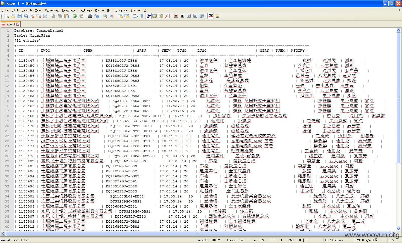
Task: Play back the recorded macro
Action: (189, 16)
